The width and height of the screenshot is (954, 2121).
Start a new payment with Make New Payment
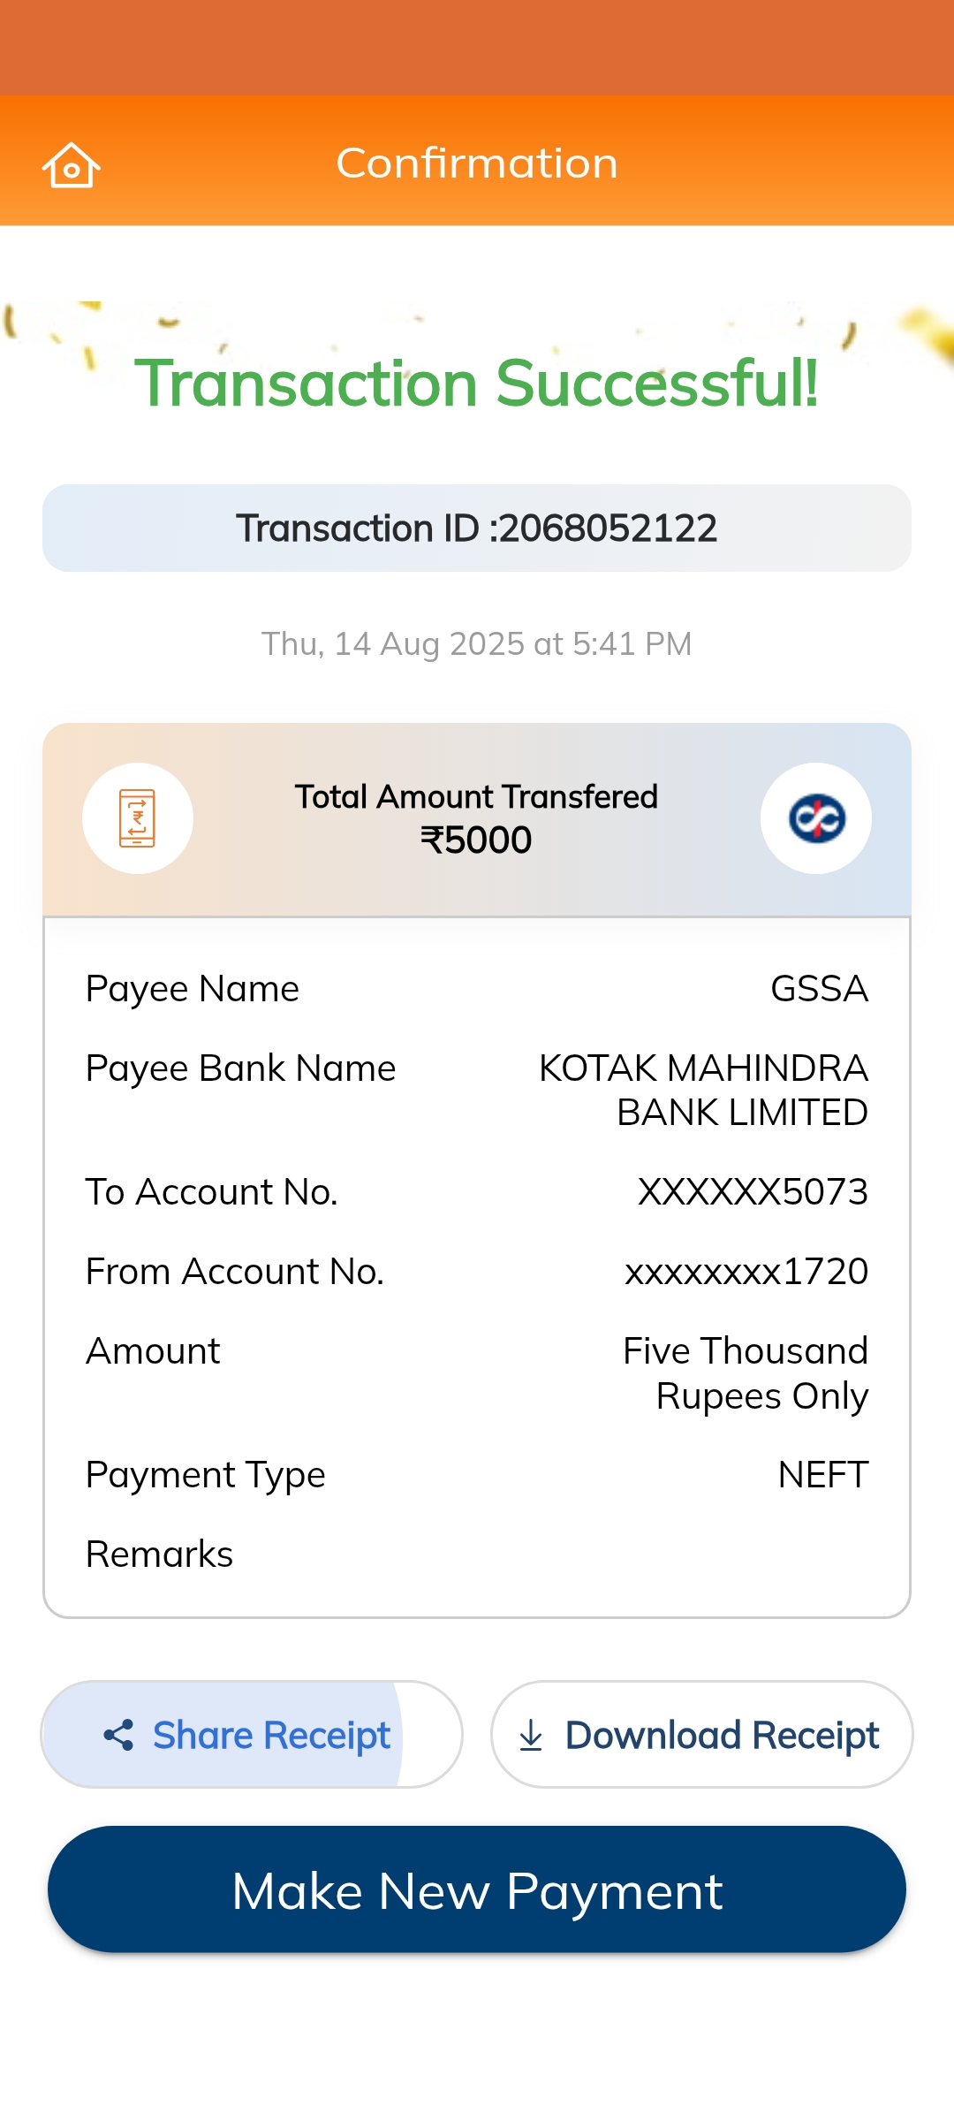pyautogui.click(x=477, y=1889)
